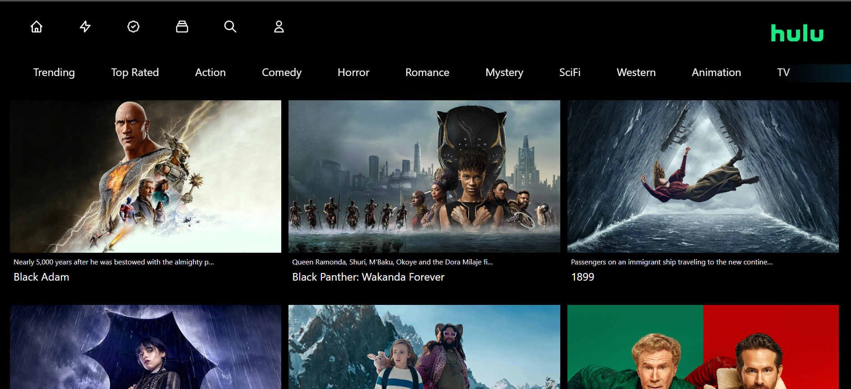The height and width of the screenshot is (389, 851).
Task: Switch to the Romance tab
Action: [427, 72]
